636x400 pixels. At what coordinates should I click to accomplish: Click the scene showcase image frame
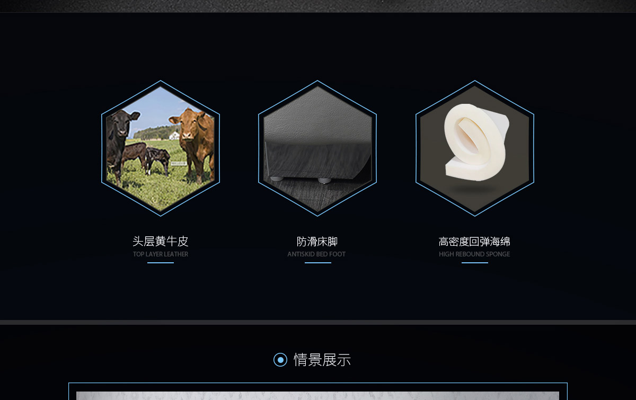(x=318, y=392)
